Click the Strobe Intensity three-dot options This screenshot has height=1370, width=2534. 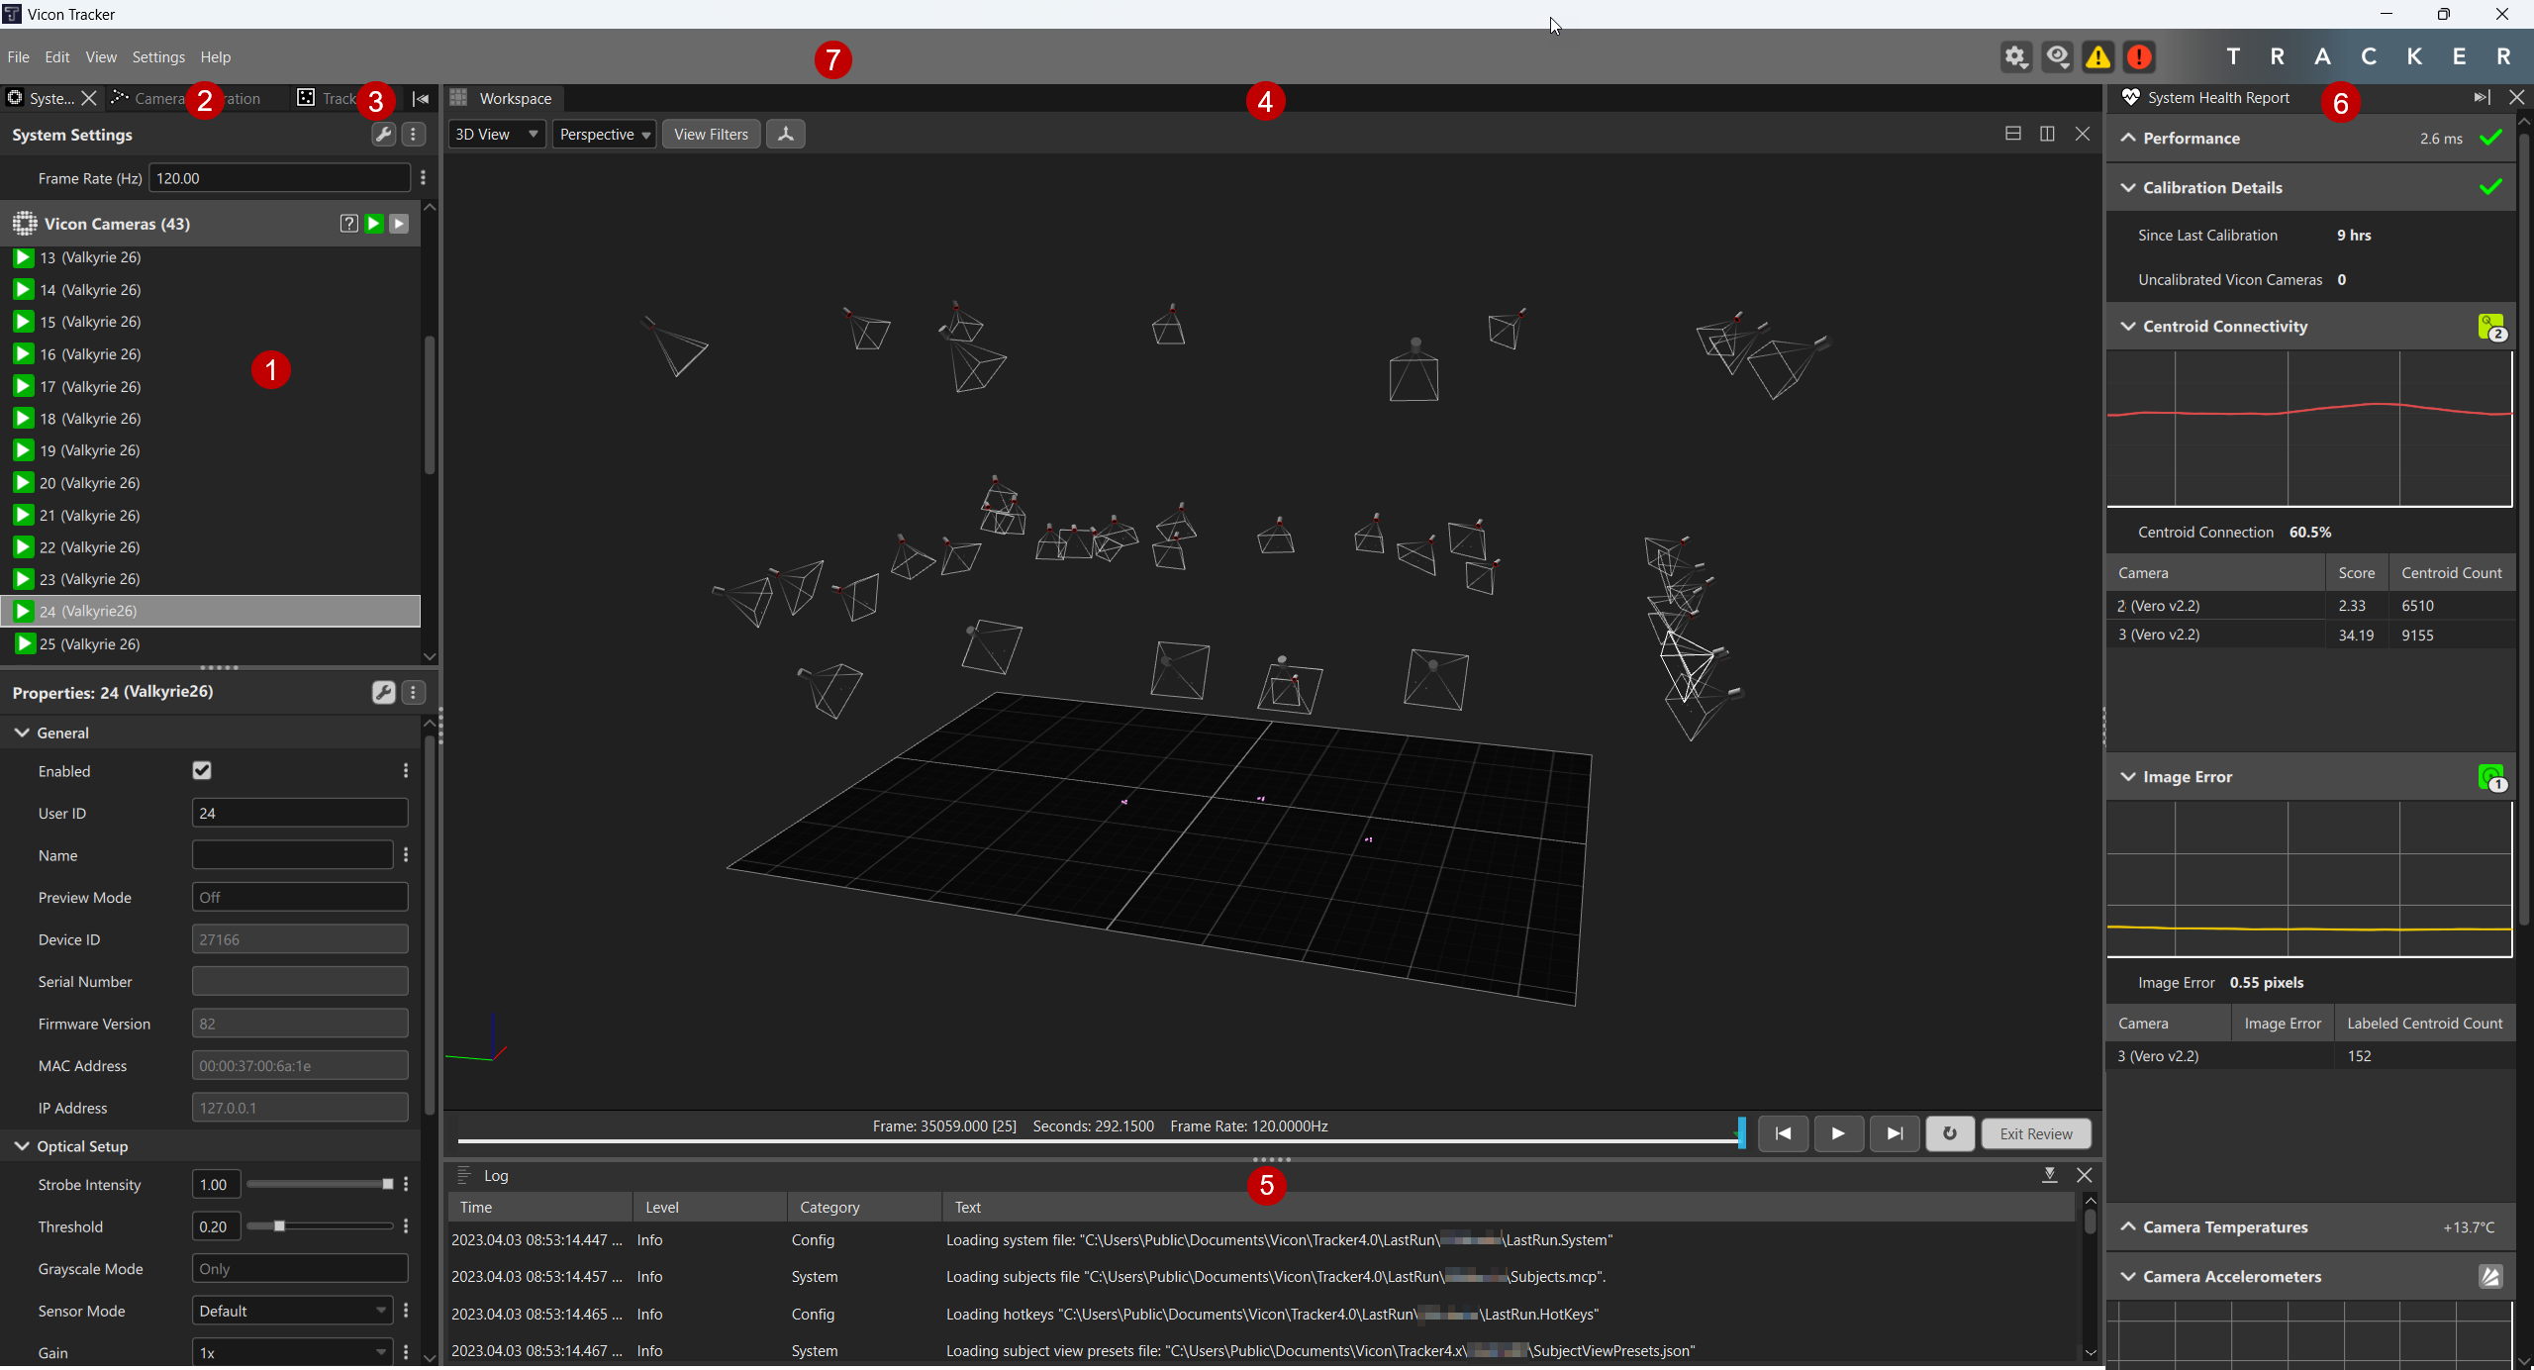[x=406, y=1185]
